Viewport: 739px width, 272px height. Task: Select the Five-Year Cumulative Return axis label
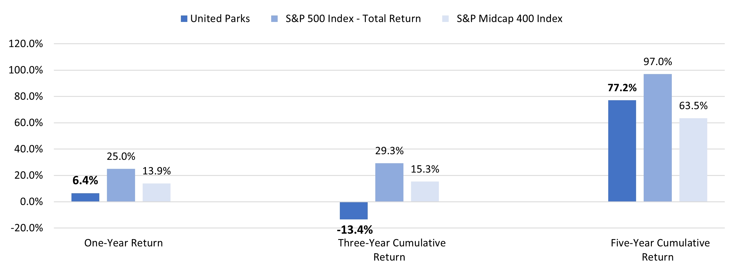tap(660, 250)
